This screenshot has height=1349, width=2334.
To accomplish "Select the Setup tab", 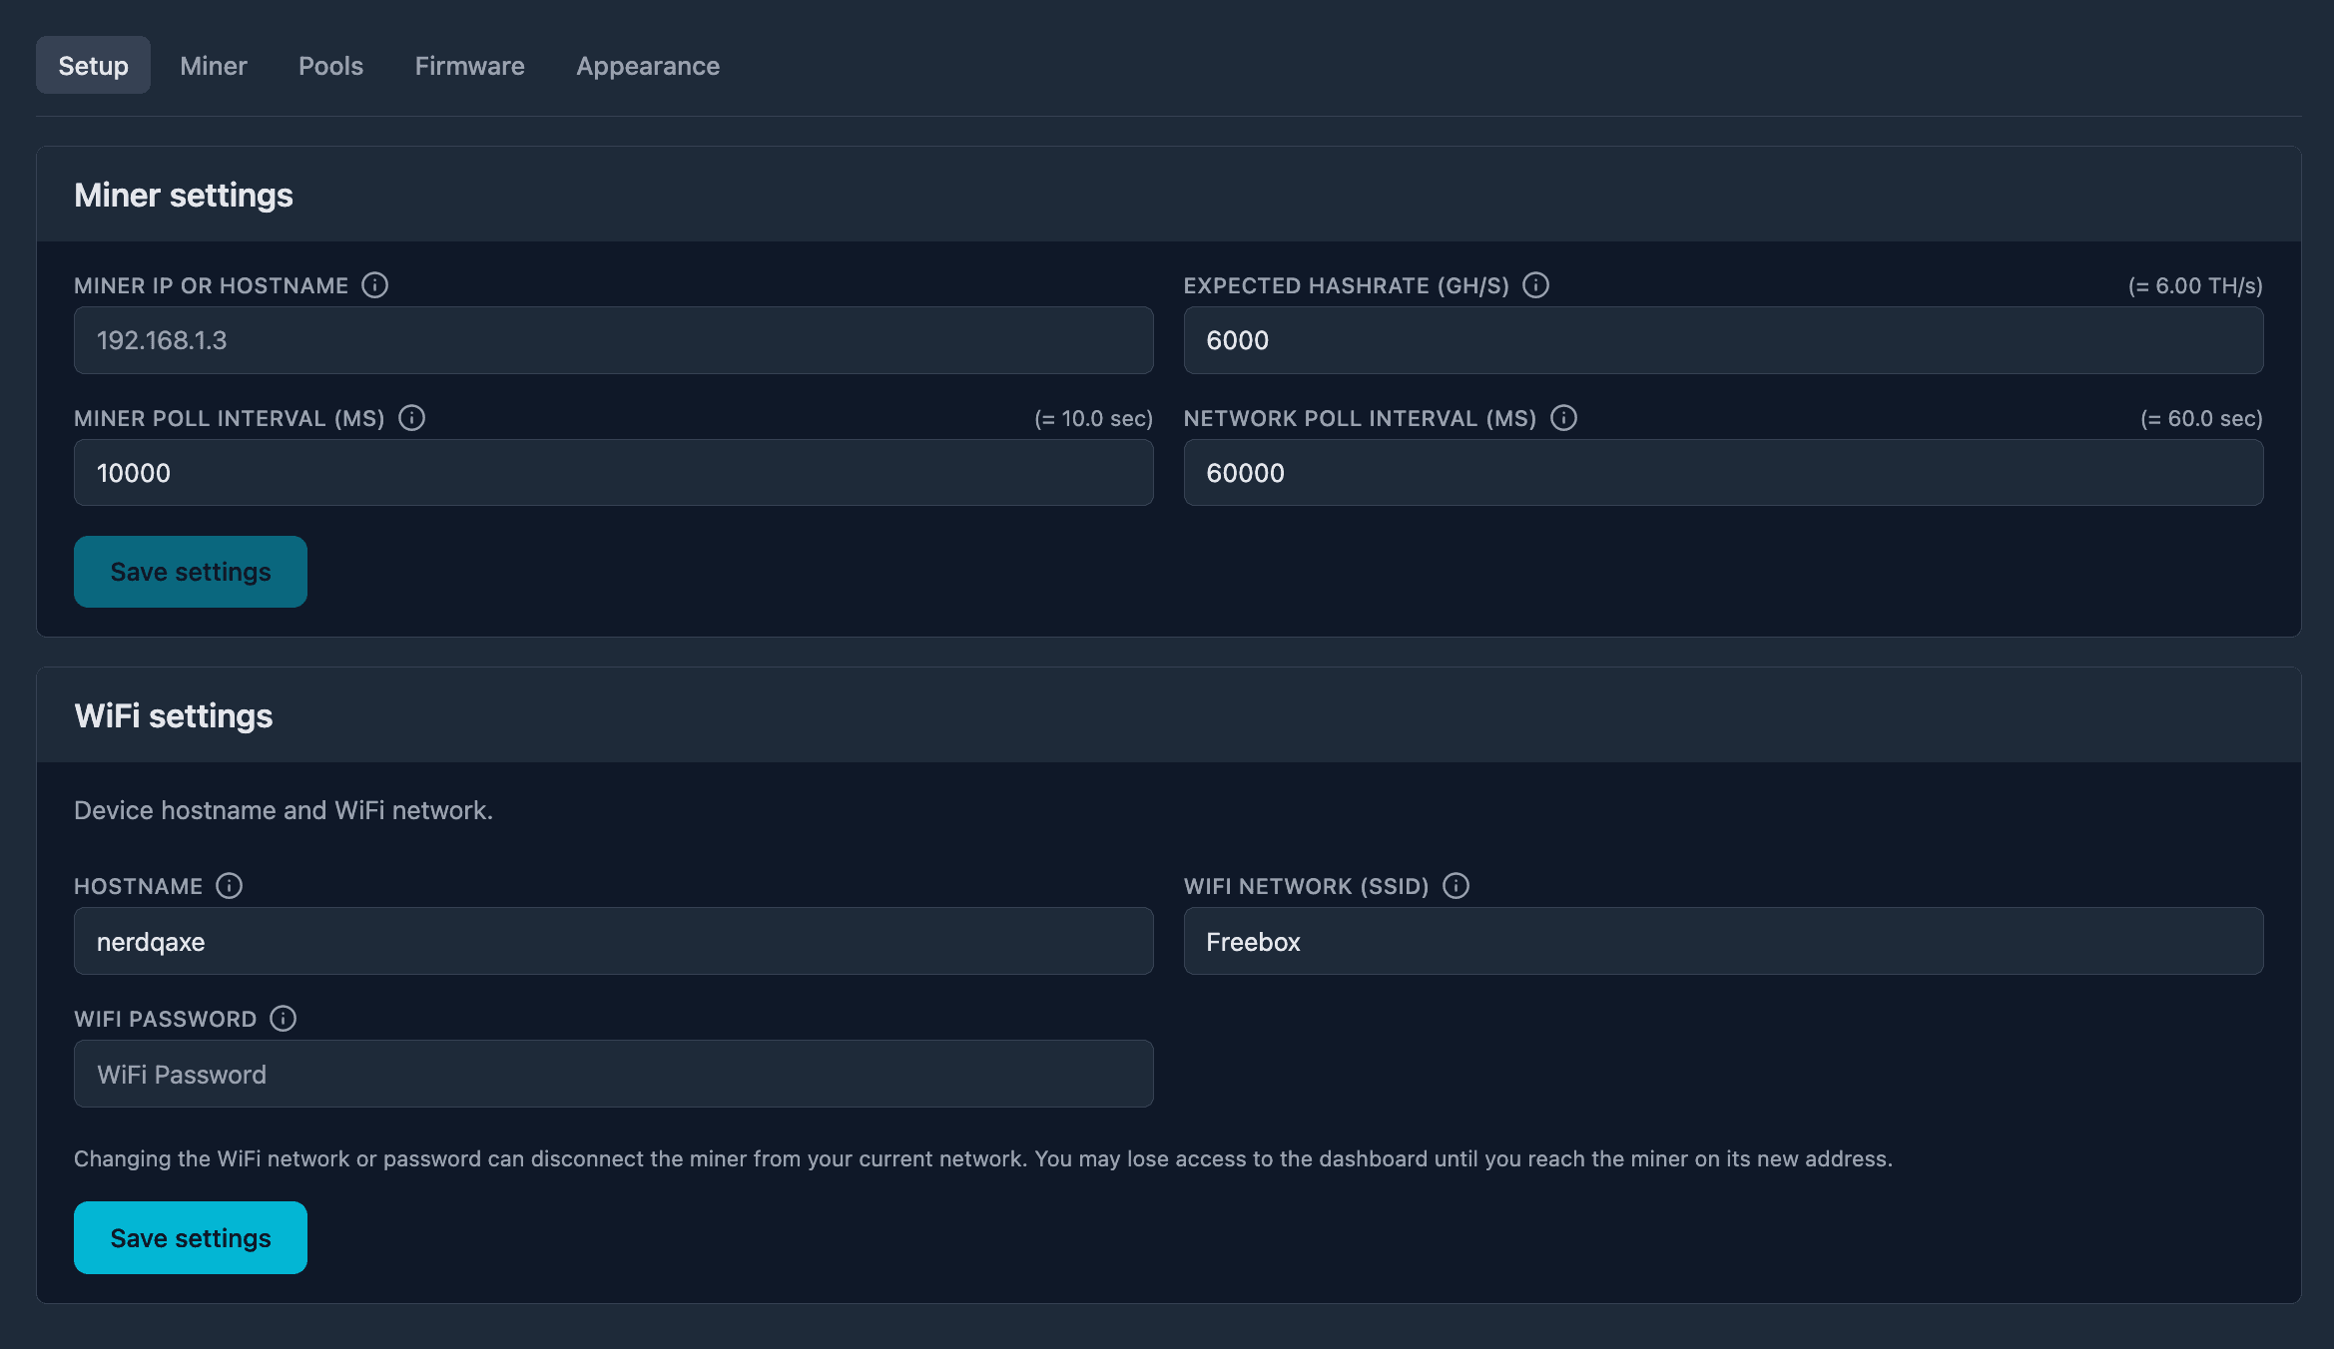I will pos(93,64).
